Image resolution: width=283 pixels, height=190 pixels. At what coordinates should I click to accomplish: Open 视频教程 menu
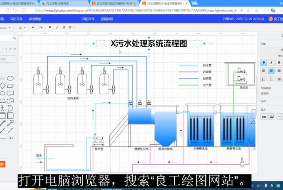pos(107,19)
